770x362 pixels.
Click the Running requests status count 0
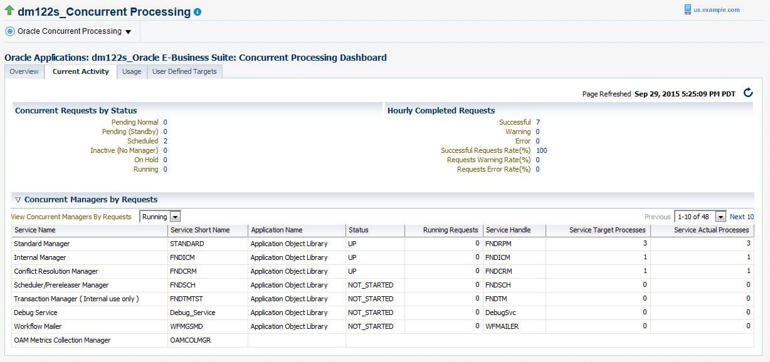click(x=166, y=169)
